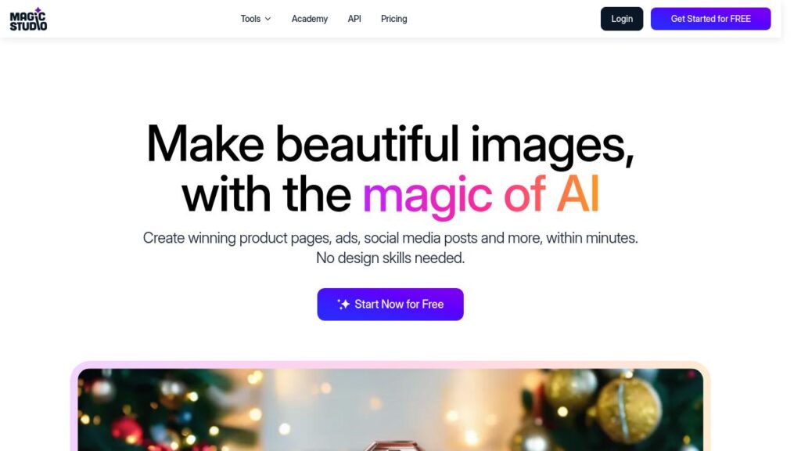
Task: Click the Magic Studio logo
Action: point(28,20)
